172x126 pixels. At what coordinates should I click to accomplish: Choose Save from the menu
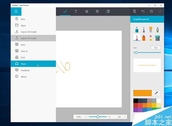pos(33,45)
